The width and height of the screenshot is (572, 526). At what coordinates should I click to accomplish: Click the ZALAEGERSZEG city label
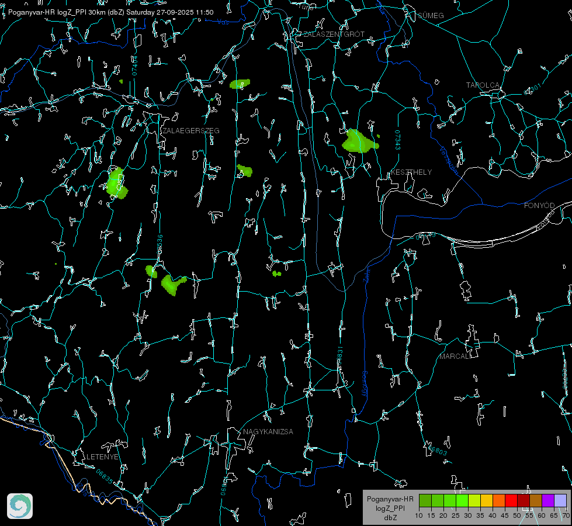point(191,130)
